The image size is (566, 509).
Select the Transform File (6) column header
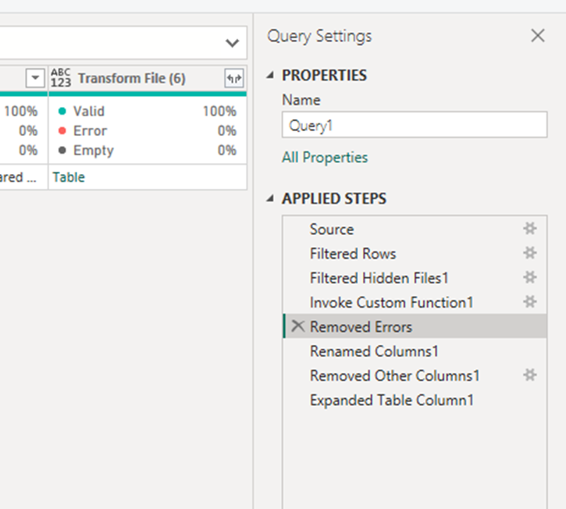point(148,78)
